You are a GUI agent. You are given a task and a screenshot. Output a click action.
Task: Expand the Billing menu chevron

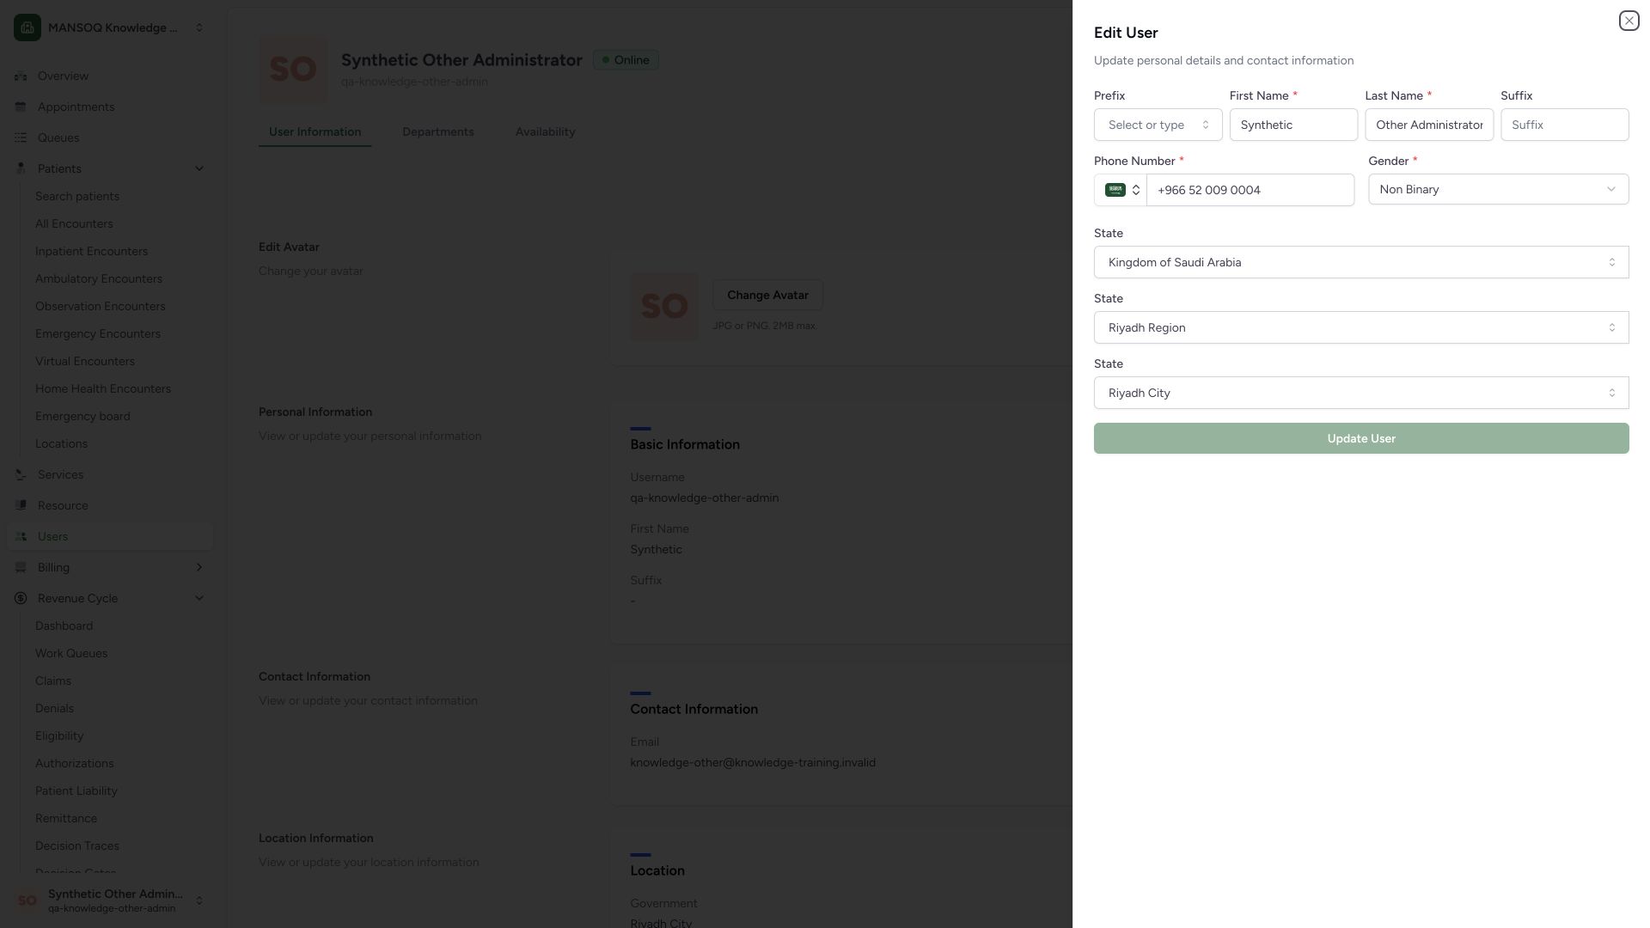tap(199, 567)
